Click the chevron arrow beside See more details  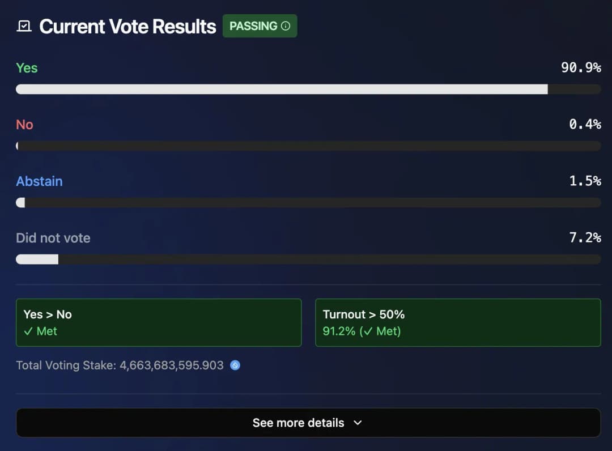click(x=358, y=423)
